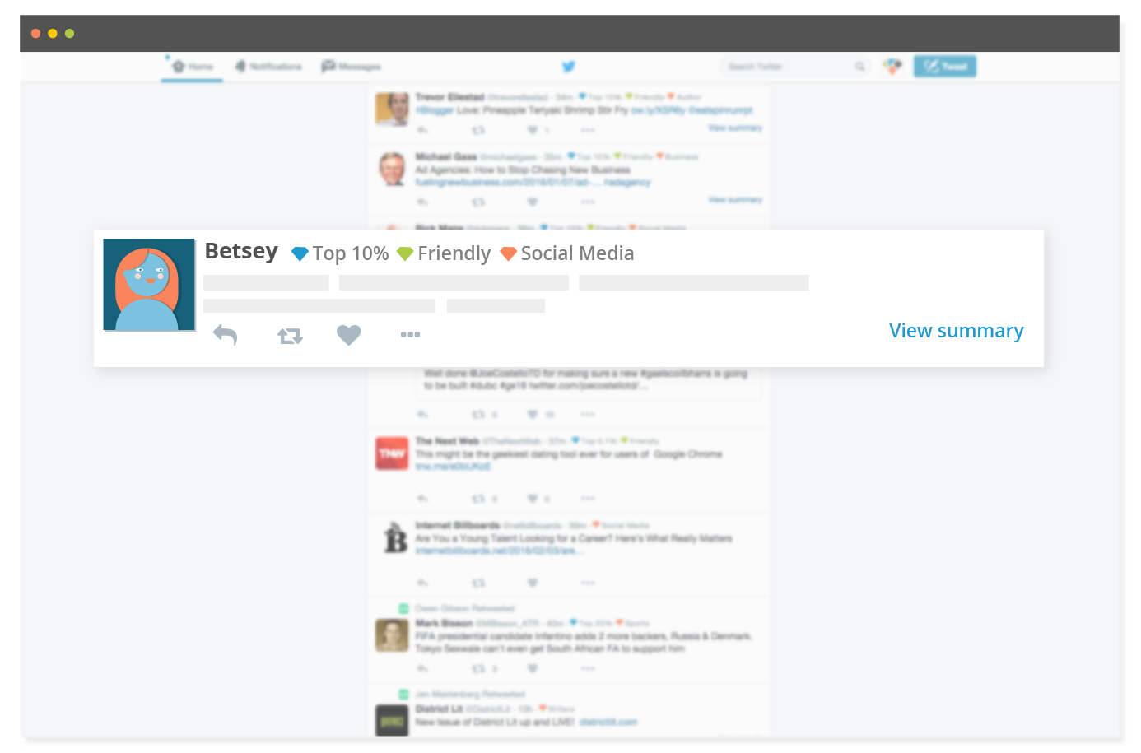Switch to the Messages tab
Screen dimensions: 1141x753
352,66
